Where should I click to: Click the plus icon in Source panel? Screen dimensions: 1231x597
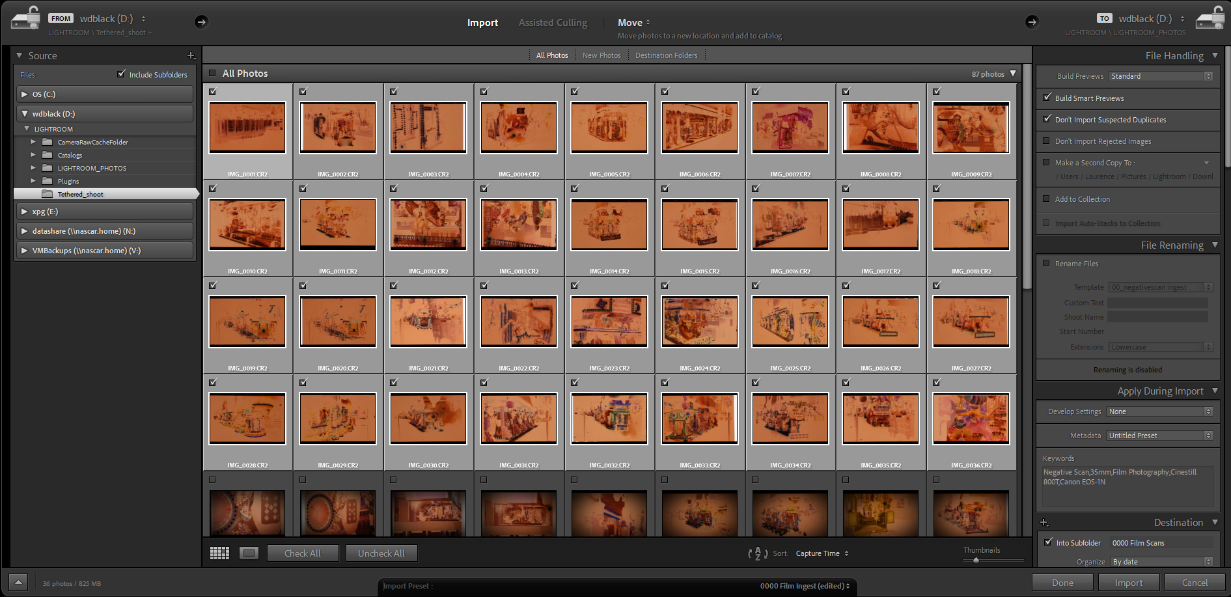pyautogui.click(x=191, y=56)
